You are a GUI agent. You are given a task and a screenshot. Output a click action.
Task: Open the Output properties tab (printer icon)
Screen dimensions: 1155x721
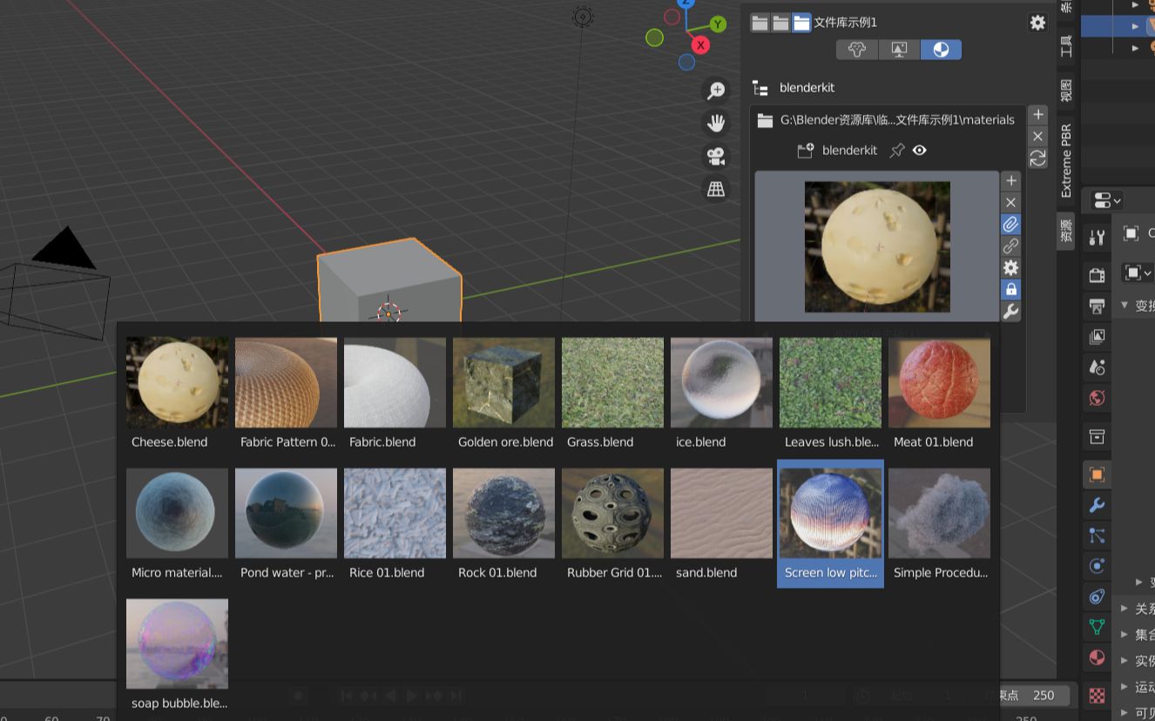pyautogui.click(x=1097, y=306)
